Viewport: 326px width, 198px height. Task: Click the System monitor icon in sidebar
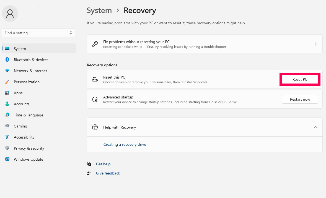[x=7, y=49]
